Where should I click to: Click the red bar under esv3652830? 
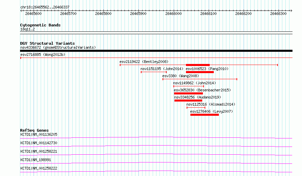[x=188, y=93]
